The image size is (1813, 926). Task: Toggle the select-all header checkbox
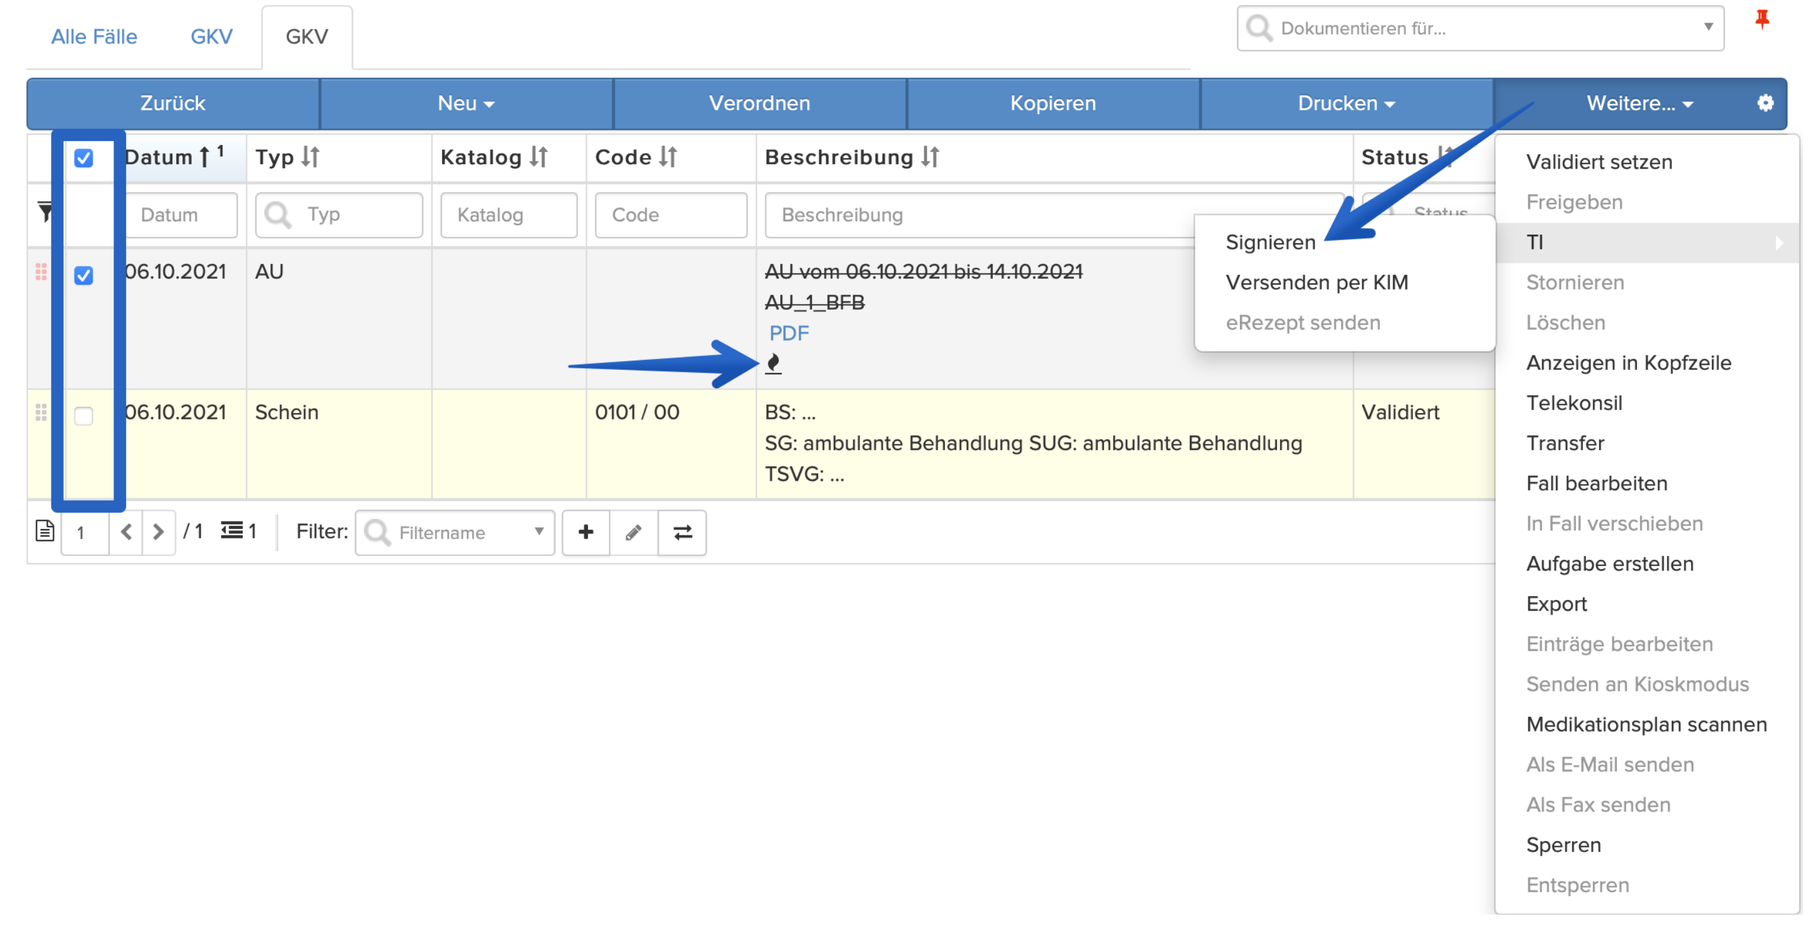point(84,159)
